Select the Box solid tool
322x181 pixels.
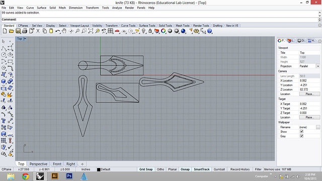pyautogui.click(x=4, y=81)
